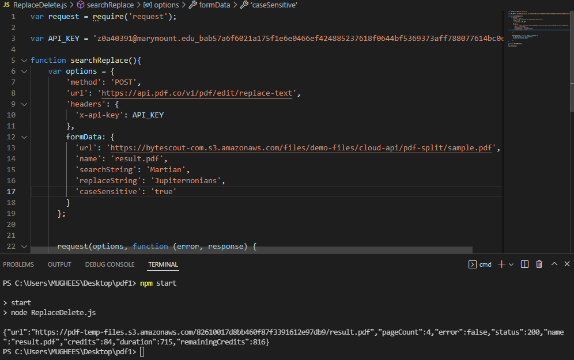This screenshot has height=360, width=574.
Task: Maximize the panel with the up chevron
Action: (x=554, y=264)
